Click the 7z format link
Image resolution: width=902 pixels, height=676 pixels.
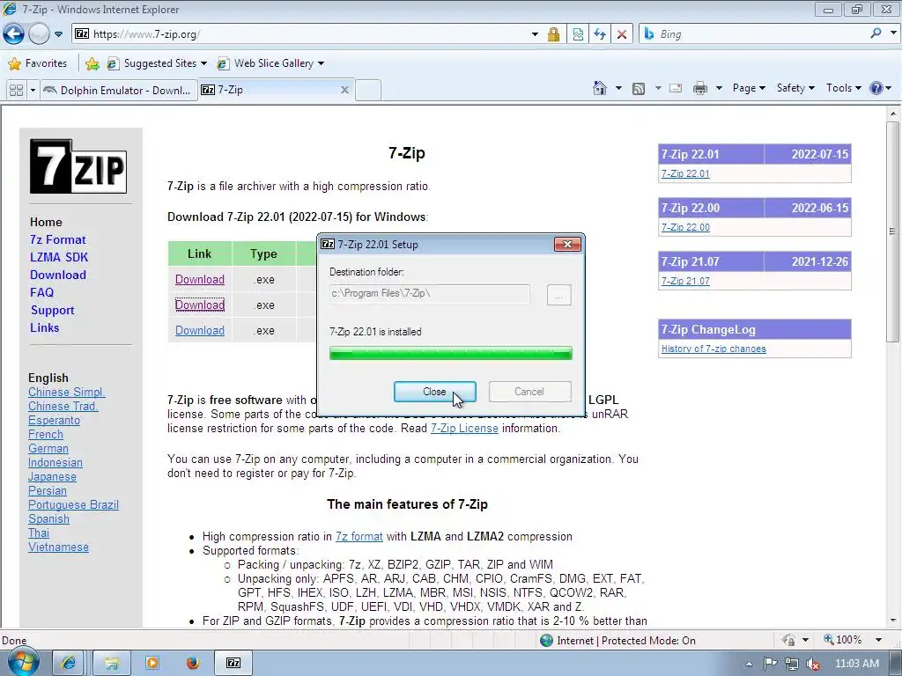coord(359,536)
